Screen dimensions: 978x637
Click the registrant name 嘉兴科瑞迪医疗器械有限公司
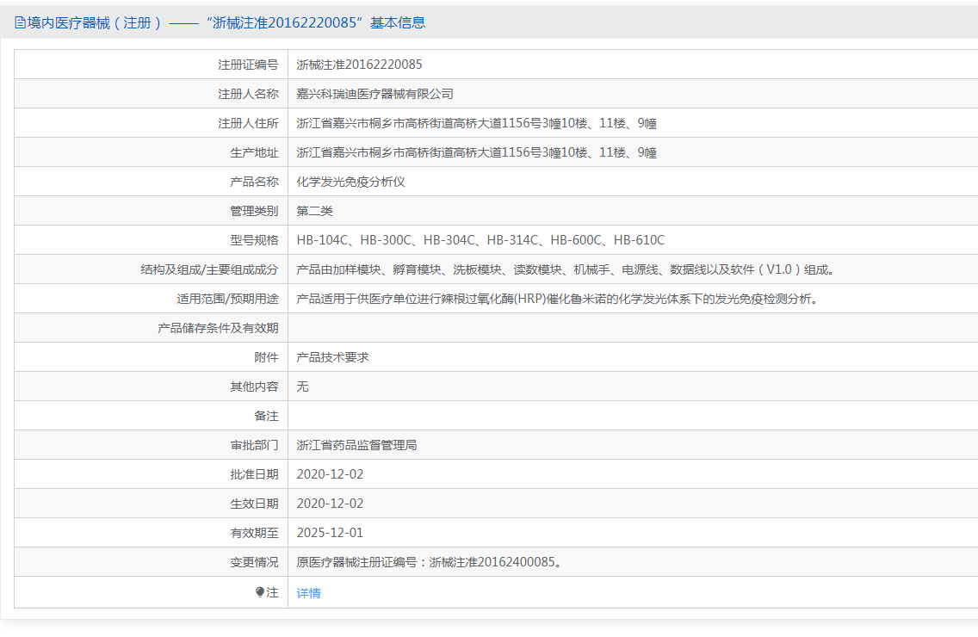(x=374, y=94)
